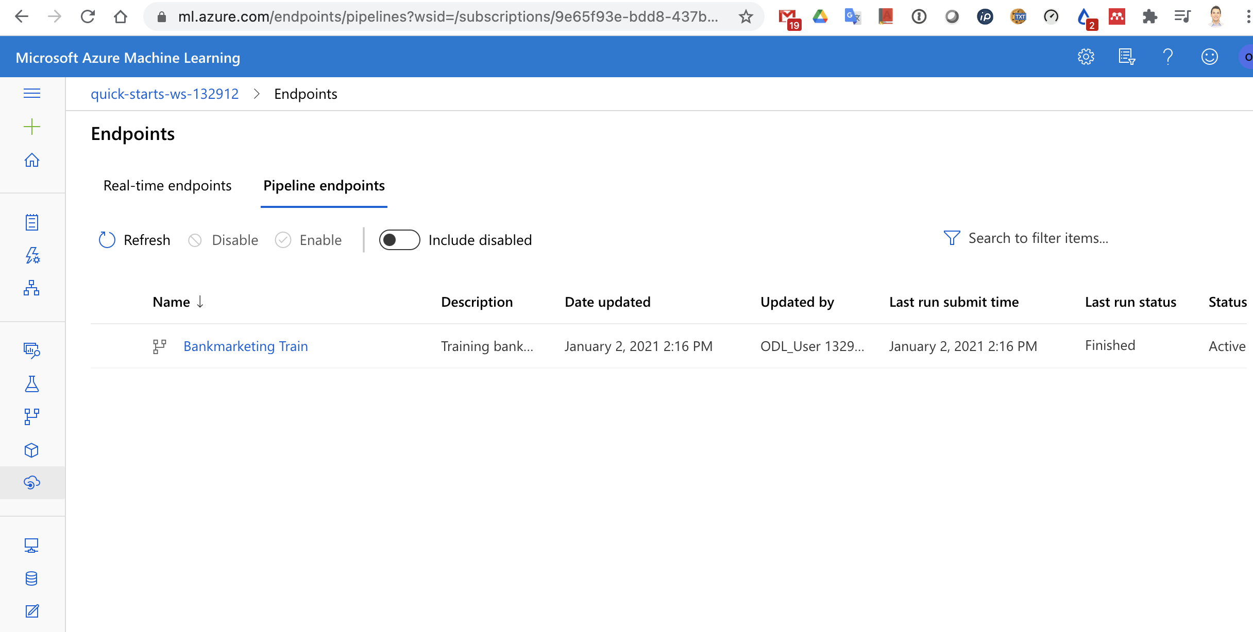
Task: Toggle the Include disabled switch
Action: point(399,240)
